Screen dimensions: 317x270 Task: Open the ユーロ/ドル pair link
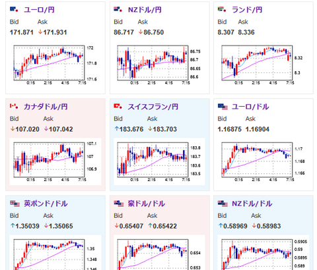250,107
